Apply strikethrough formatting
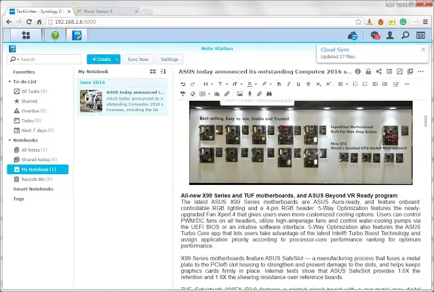The image size is (434, 292). (x=308, y=84)
